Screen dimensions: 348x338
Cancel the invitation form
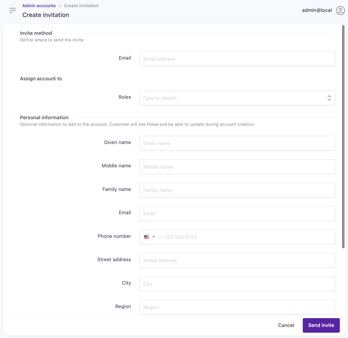coord(286,325)
